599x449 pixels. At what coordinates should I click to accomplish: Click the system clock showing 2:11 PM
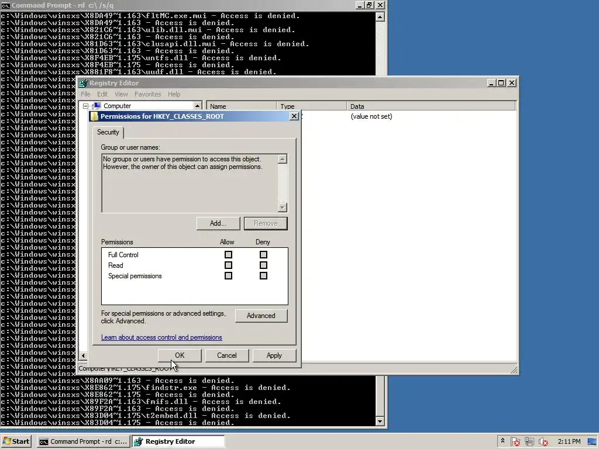coord(569,441)
